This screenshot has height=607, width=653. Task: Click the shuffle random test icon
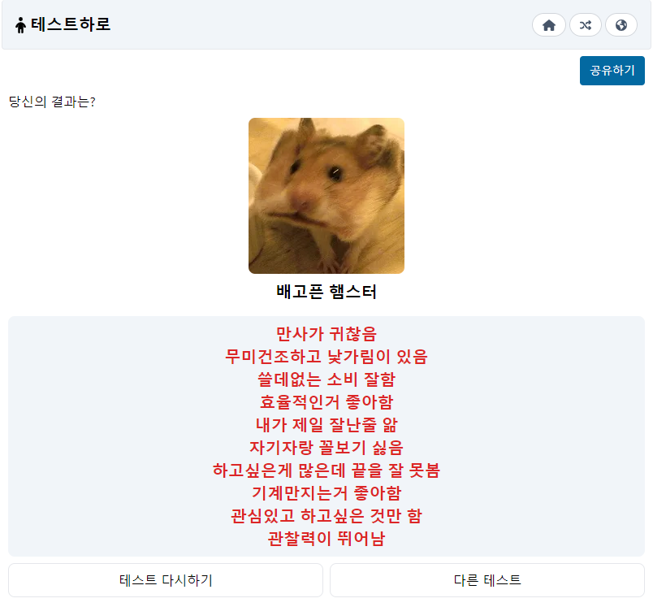(x=585, y=25)
